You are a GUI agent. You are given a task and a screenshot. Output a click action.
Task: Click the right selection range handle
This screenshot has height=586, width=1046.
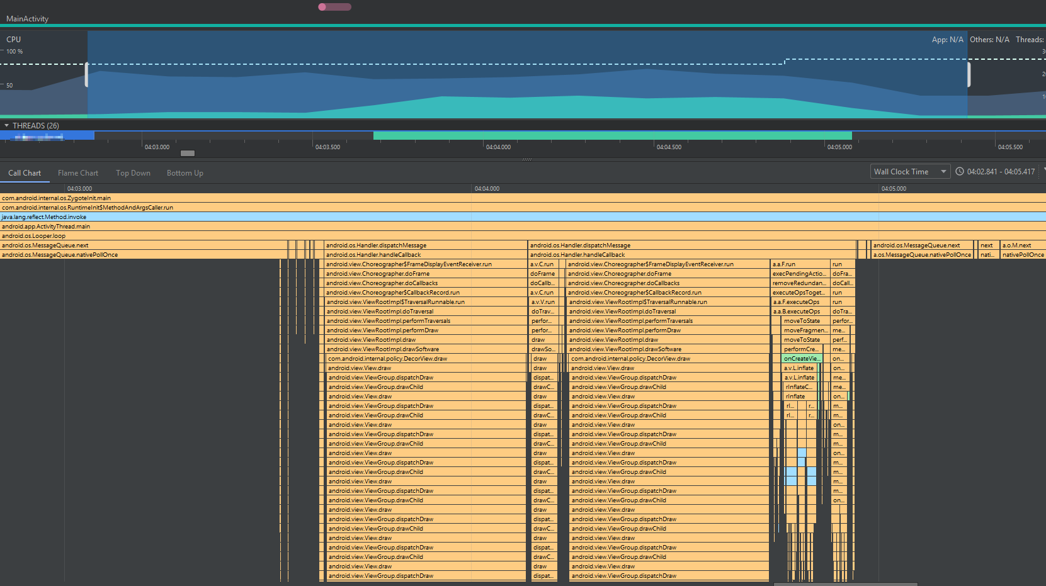(969, 75)
